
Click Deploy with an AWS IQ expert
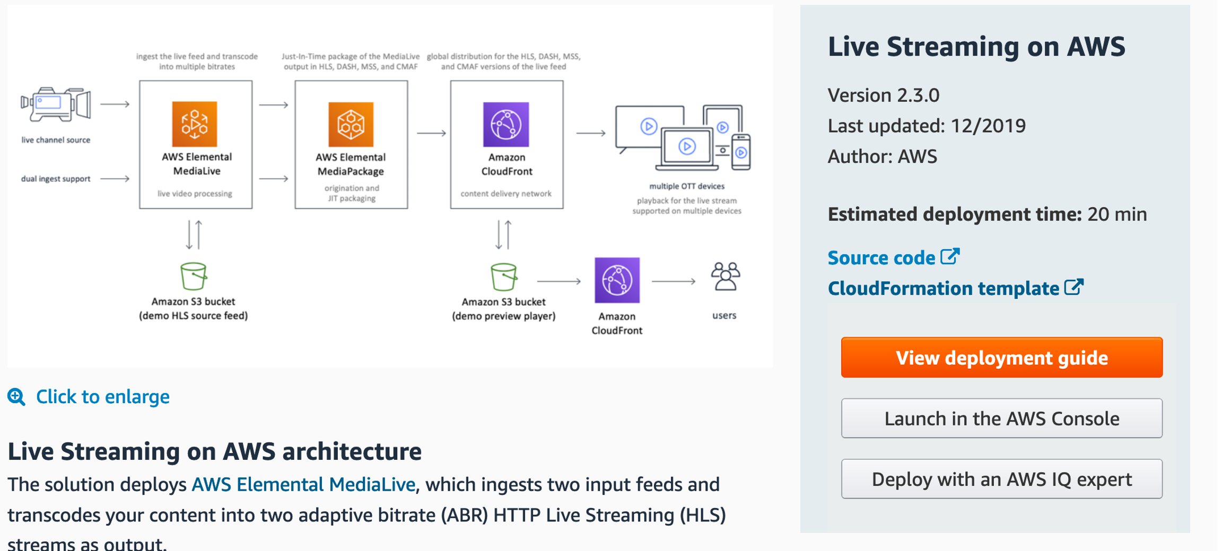tap(1001, 479)
